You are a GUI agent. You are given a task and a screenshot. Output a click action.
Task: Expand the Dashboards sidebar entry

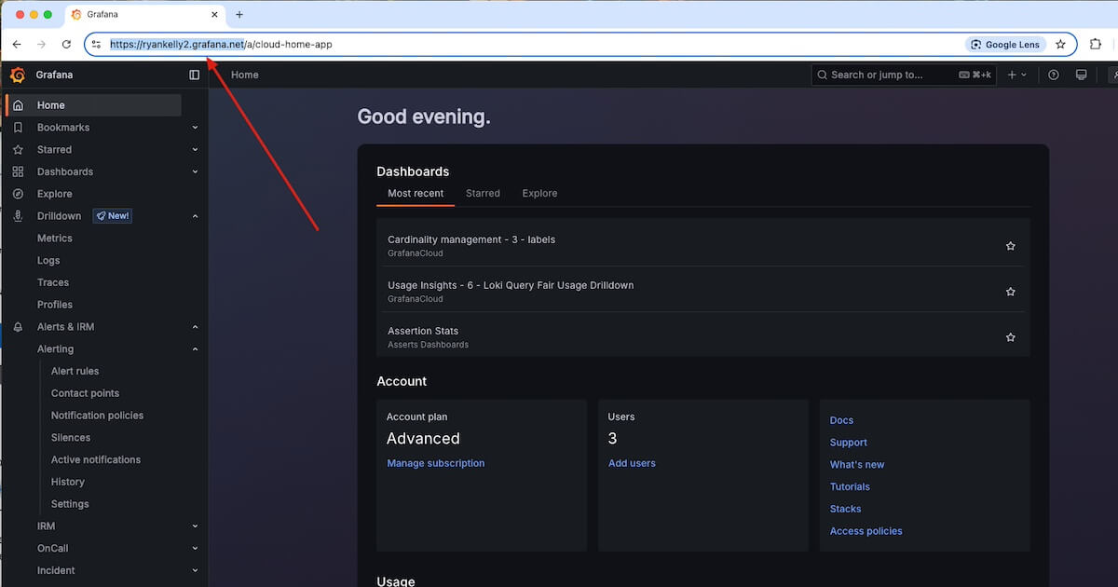click(x=194, y=171)
